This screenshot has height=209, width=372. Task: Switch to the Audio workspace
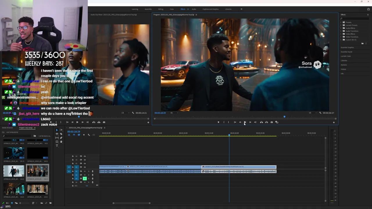[x=194, y=9]
